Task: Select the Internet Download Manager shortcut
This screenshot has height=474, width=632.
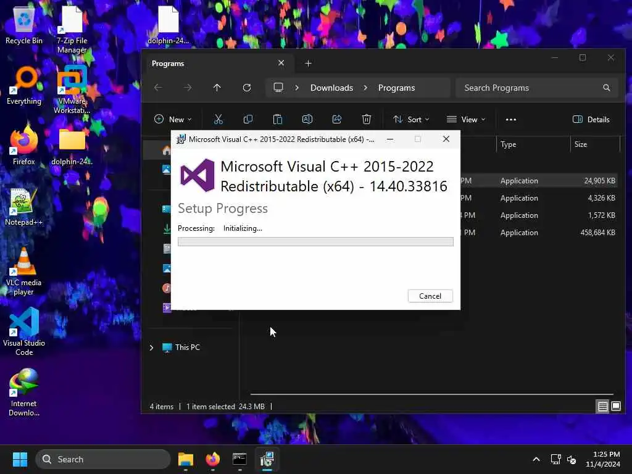Action: pos(24,393)
